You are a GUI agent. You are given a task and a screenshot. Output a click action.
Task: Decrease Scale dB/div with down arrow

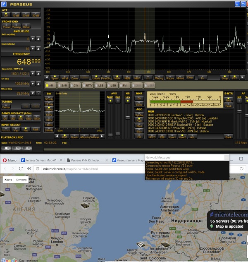click(33, 48)
